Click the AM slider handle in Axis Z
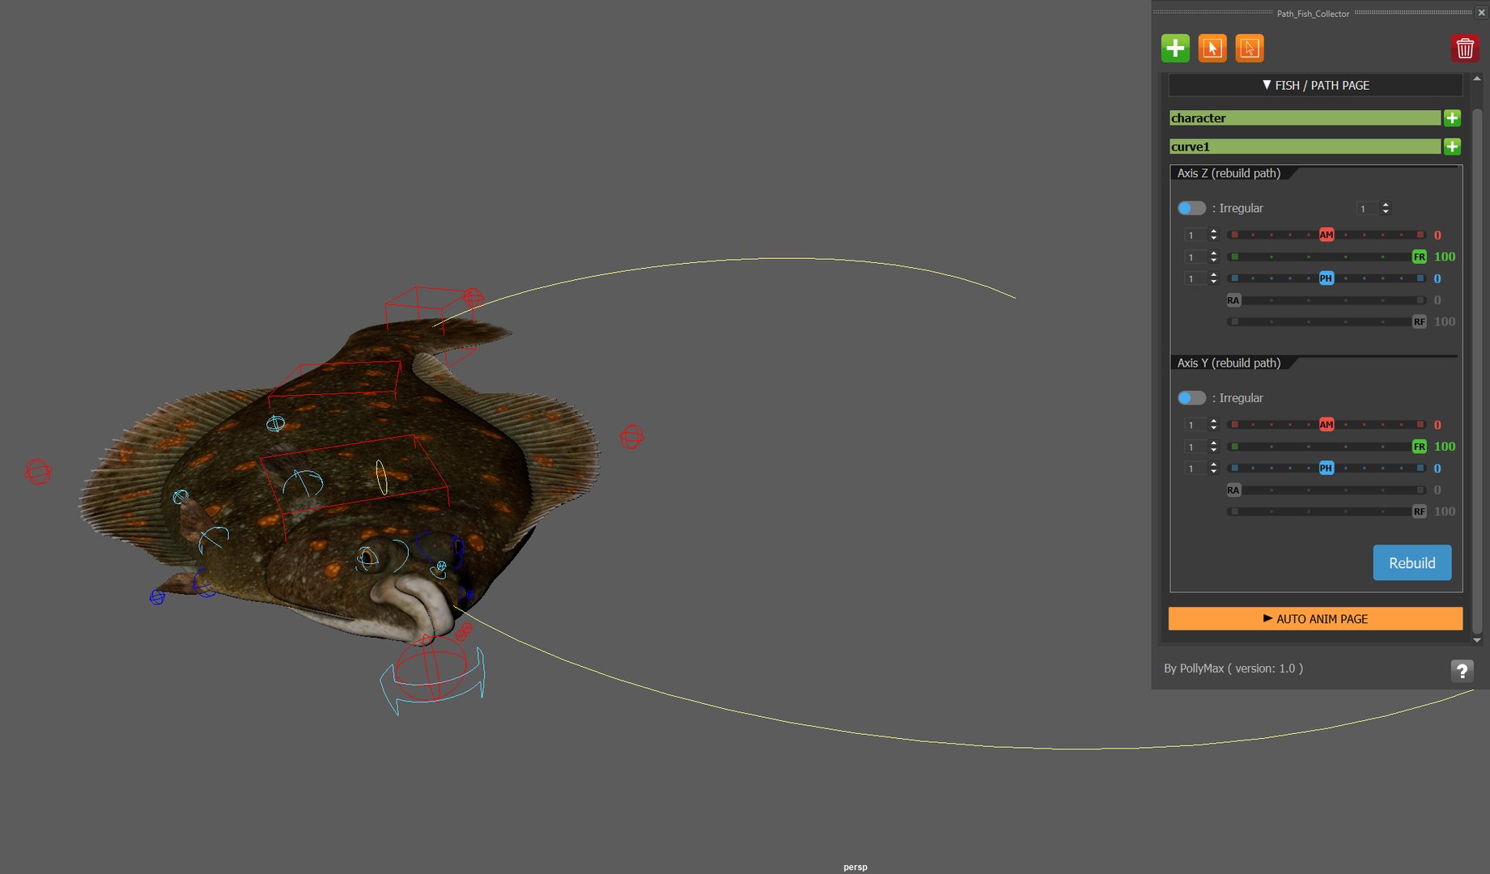 point(1327,235)
